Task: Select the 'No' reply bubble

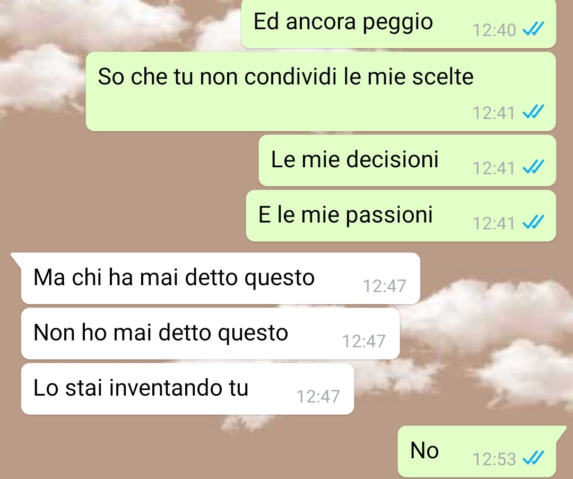Action: 477,451
